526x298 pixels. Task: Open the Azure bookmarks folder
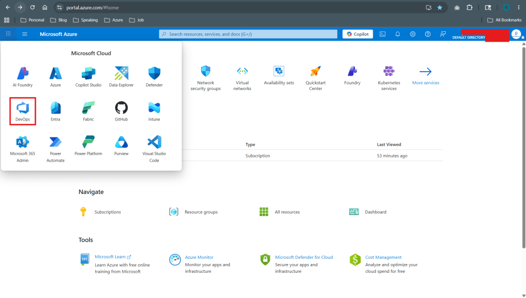tap(114, 20)
